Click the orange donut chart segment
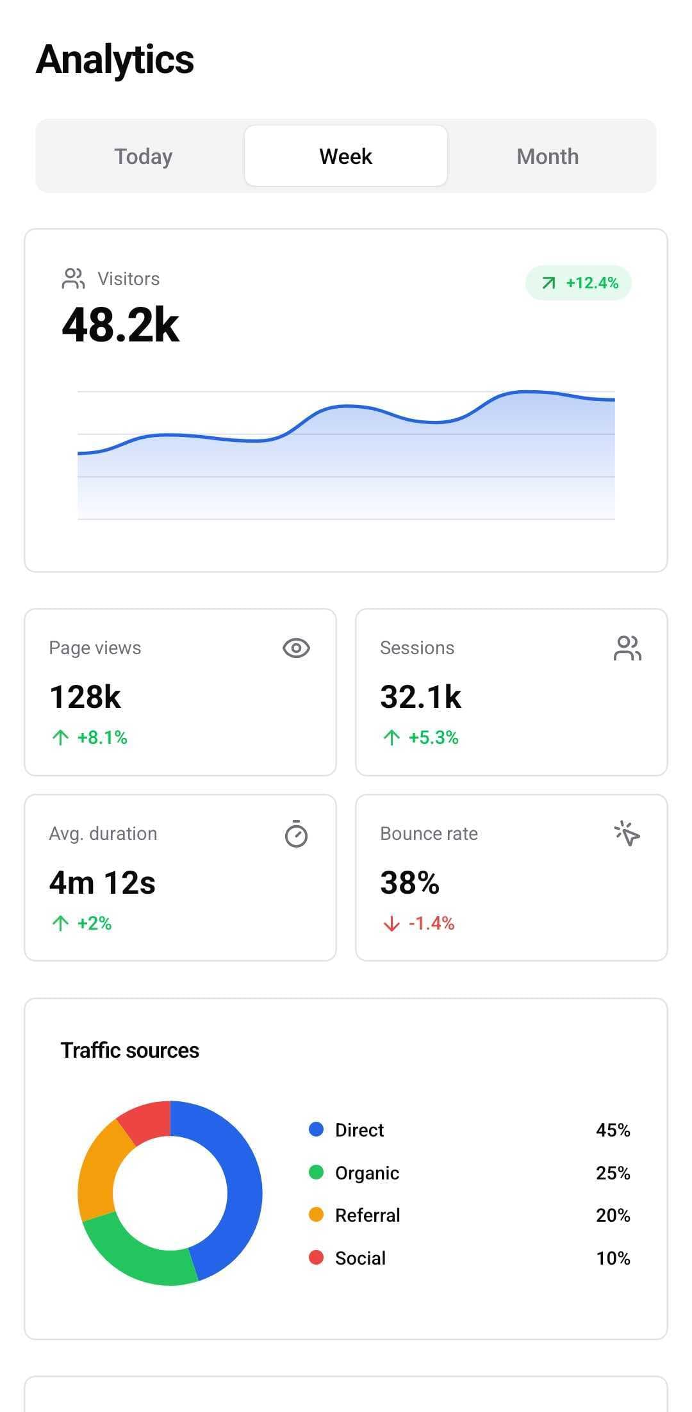 tap(98, 1172)
